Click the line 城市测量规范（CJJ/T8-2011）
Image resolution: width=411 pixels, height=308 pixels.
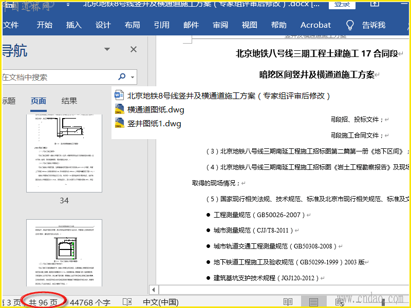coord(253,230)
